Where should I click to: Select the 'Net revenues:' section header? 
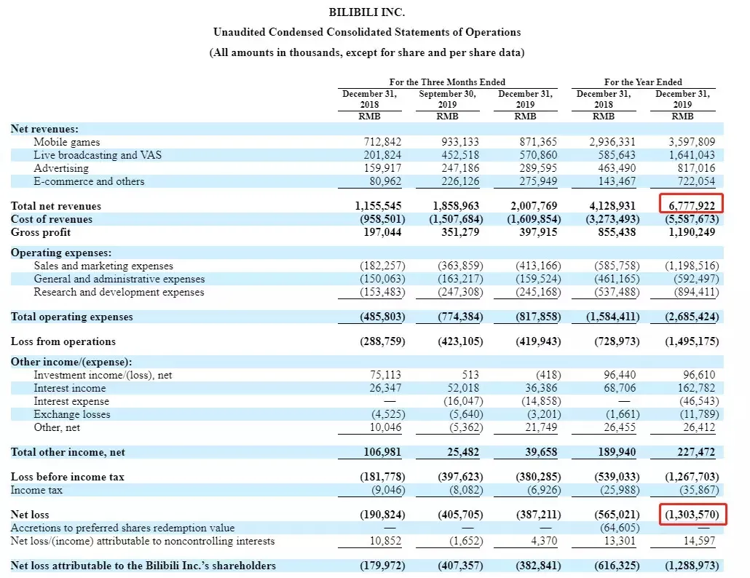point(44,129)
